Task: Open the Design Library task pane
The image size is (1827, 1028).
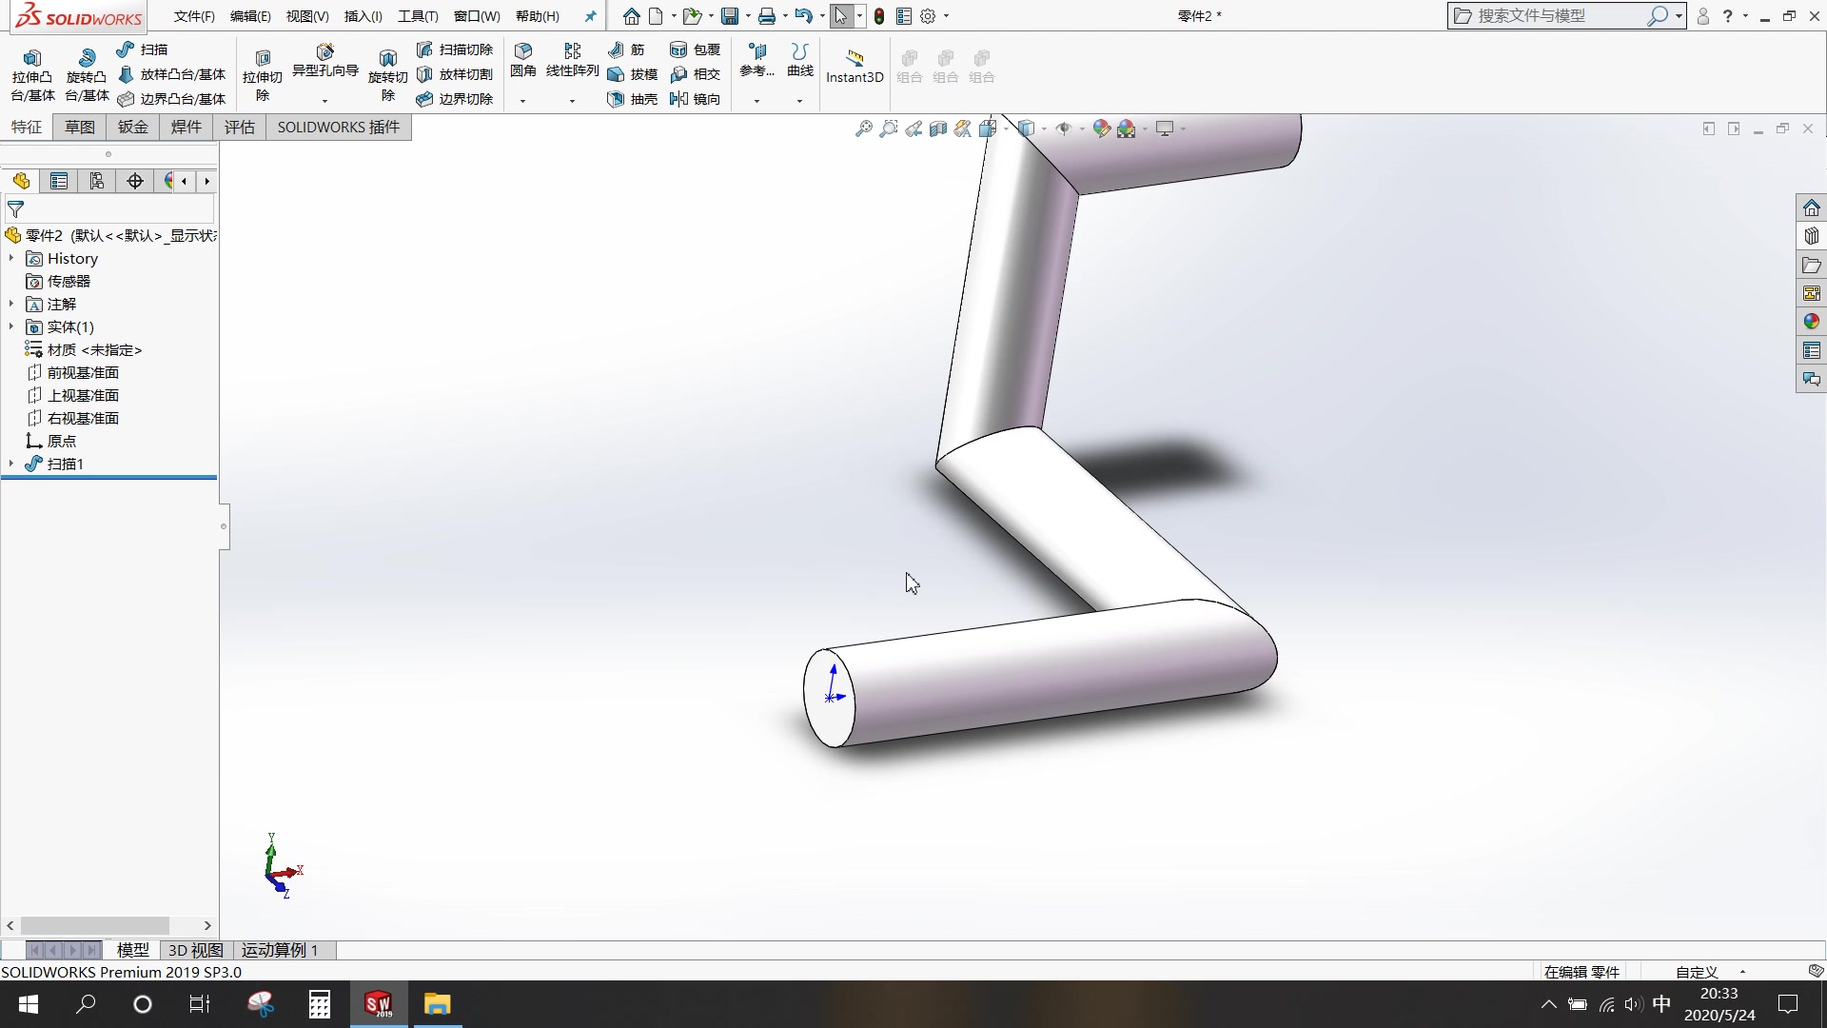Action: coord(1812,235)
